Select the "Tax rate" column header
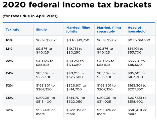 coord(12,30)
